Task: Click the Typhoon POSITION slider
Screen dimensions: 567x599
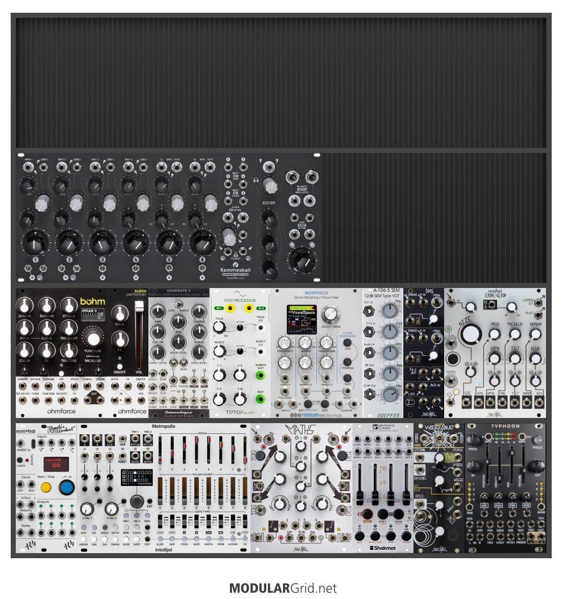Action: point(487,465)
